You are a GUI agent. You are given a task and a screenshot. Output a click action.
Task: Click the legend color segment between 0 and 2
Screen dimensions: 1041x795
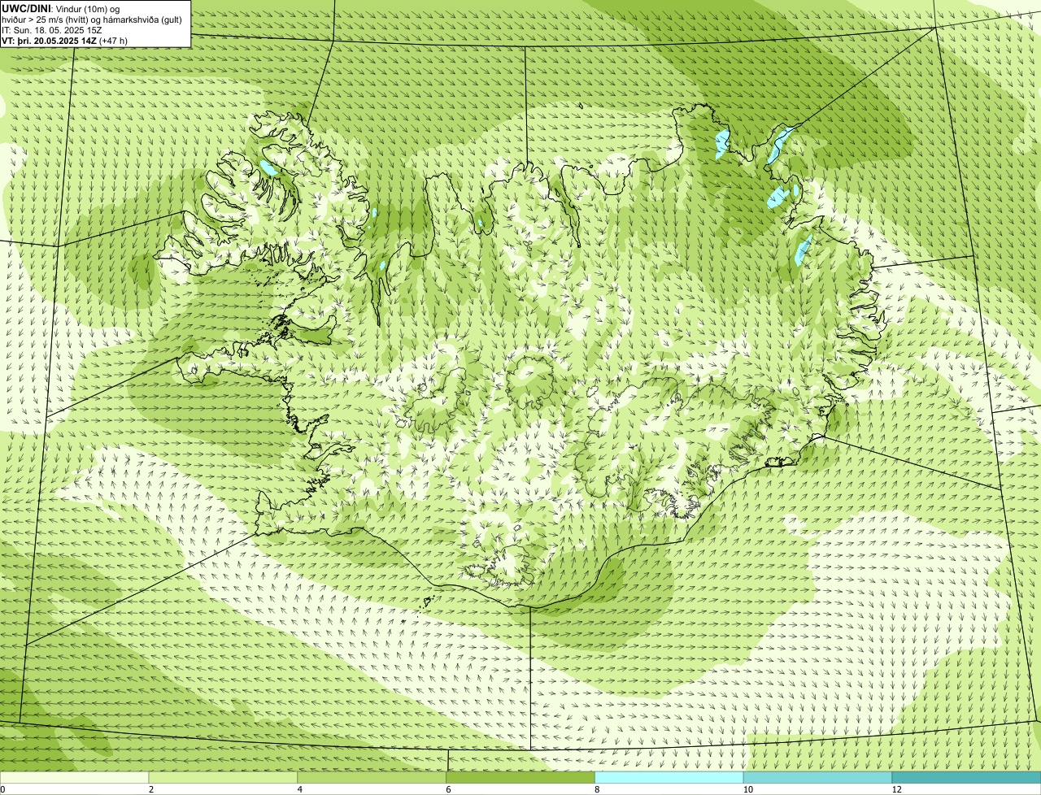pos(75,777)
